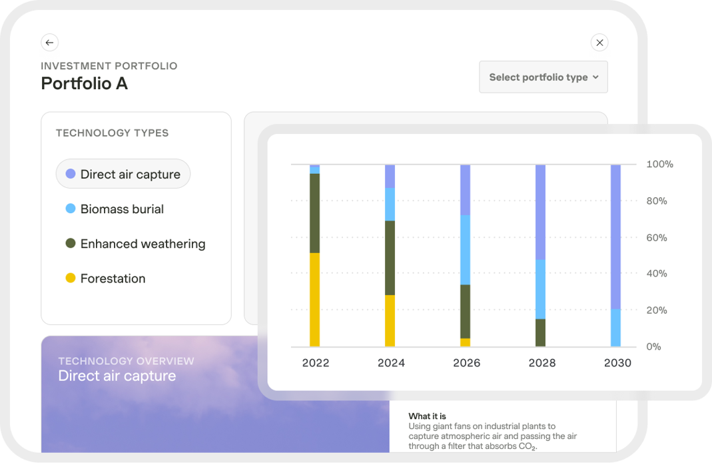Screen dimensions: 712x475
Task: Click the INVESTMENT PORTFOLIO label
Action: 109,66
